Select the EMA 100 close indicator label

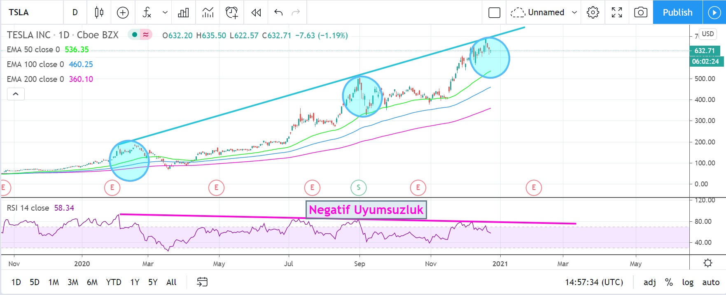click(x=35, y=64)
